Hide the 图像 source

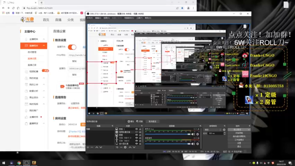pyautogui.click(x=136, y=135)
